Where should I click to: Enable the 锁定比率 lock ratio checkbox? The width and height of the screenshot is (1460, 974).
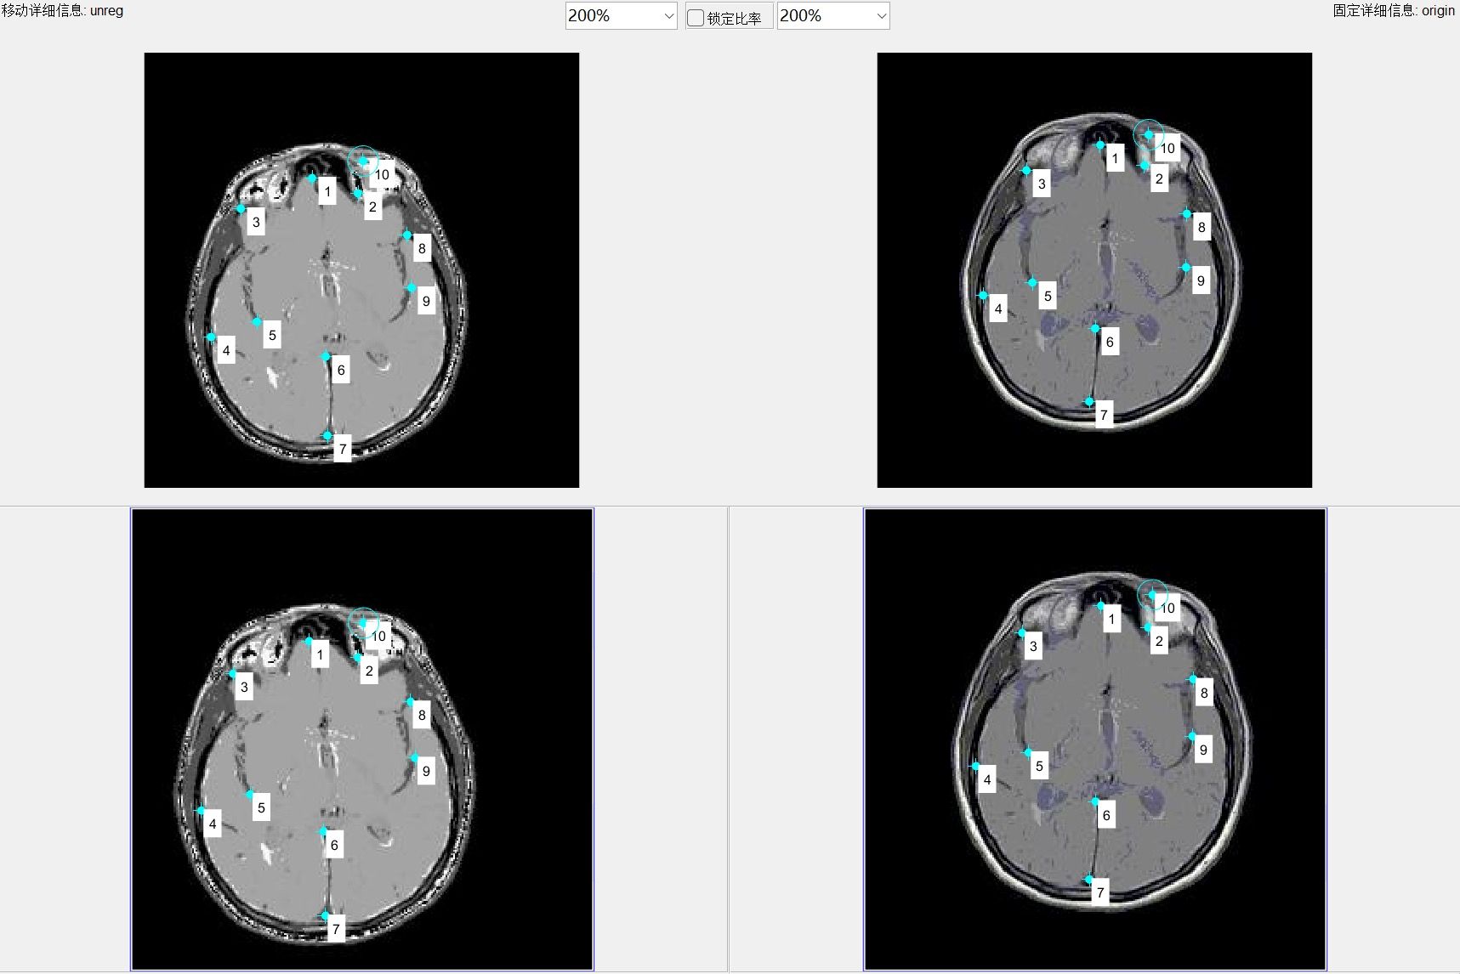[x=696, y=17]
